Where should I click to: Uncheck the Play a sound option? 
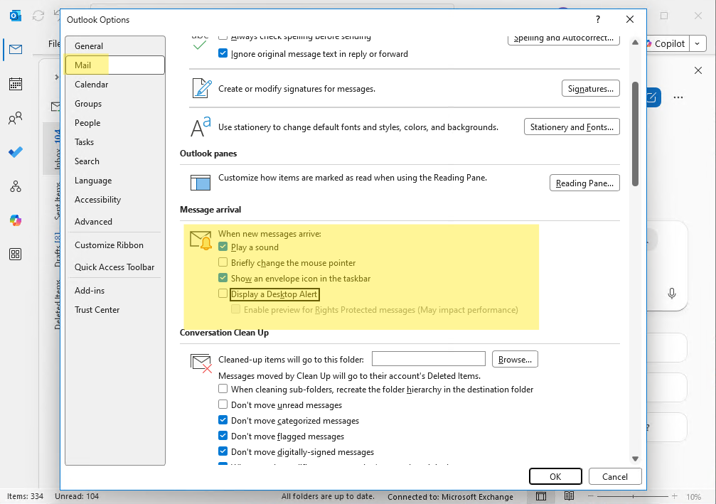tap(223, 247)
